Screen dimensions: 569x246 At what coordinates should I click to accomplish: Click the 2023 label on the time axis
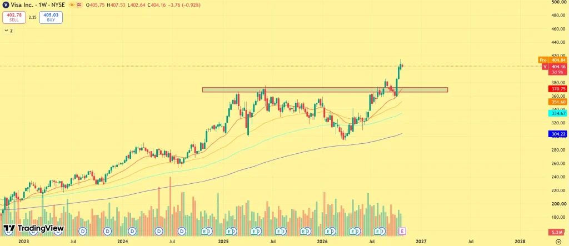(x=23, y=241)
